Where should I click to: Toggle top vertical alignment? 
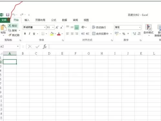[67, 27]
